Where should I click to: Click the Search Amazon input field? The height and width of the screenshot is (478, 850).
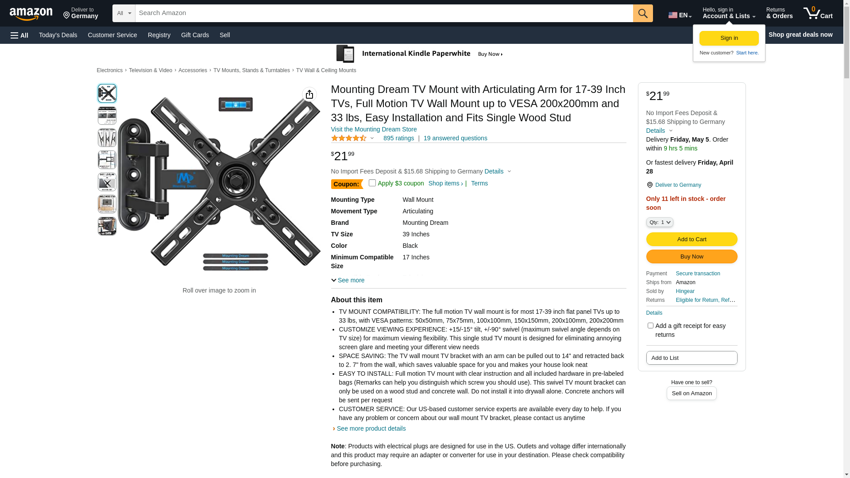pos(384,13)
